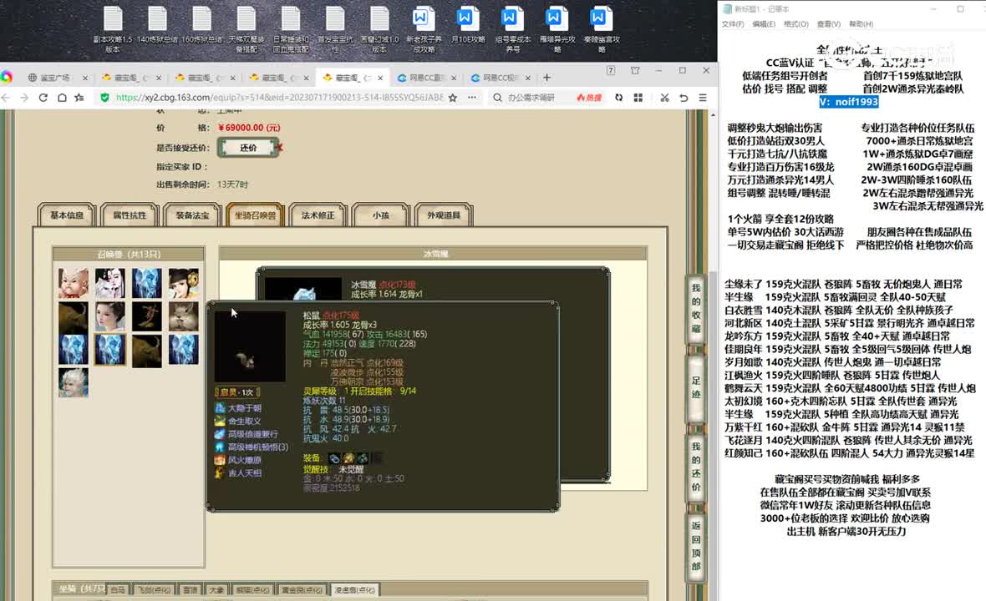The image size is (986, 601).
Task: Open the 装备法宝 page tab
Action: (192, 215)
